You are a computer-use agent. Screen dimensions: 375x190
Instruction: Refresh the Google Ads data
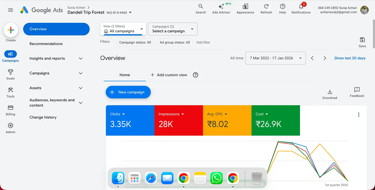click(266, 8)
